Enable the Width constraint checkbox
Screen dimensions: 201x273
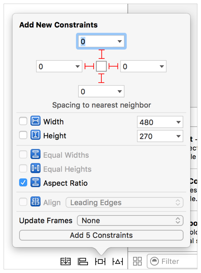coord(24,122)
